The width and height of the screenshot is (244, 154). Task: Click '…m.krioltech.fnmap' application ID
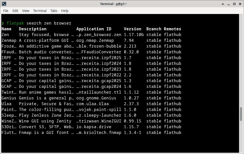99,133
